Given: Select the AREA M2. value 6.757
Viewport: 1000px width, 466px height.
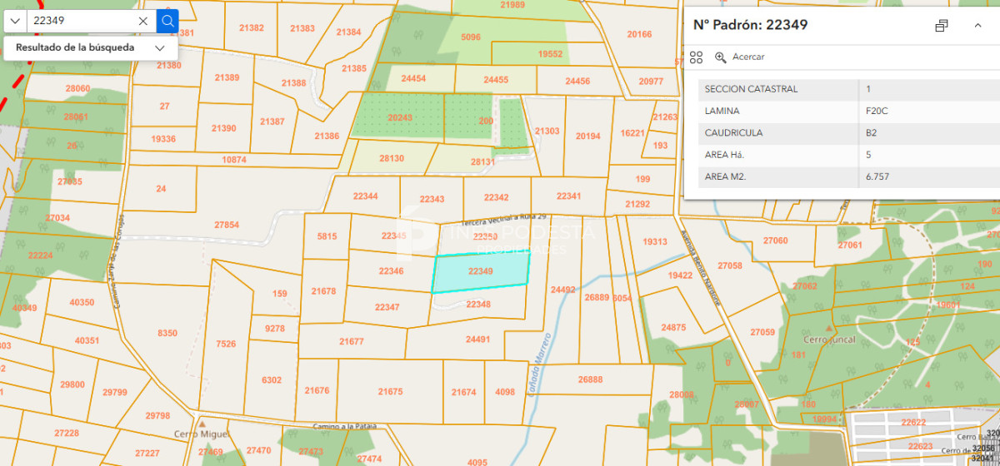Looking at the screenshot, I should [x=877, y=177].
